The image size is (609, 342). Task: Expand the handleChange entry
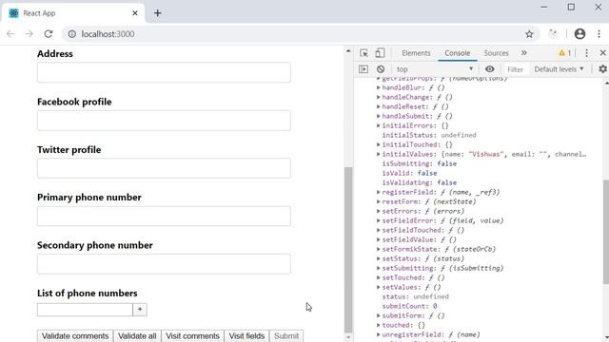[x=379, y=97]
